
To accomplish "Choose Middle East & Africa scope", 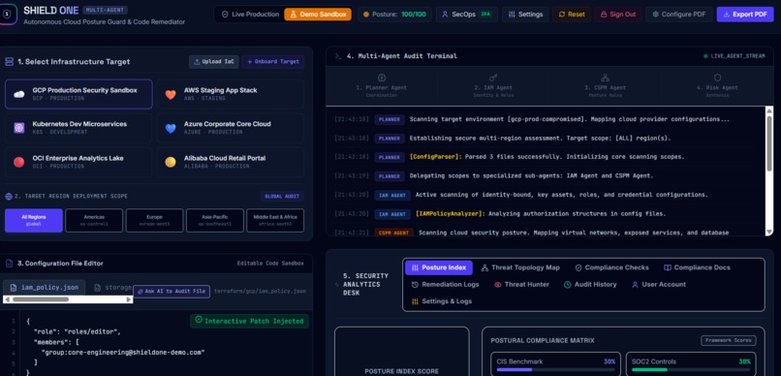I will (x=275, y=220).
